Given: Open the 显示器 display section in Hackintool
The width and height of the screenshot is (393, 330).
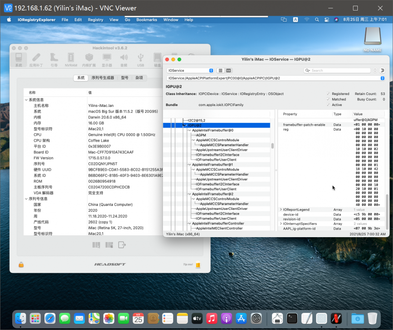Looking at the screenshot, I should [107, 60].
